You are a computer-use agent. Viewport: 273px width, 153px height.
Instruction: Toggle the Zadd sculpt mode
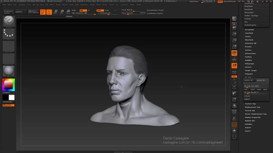(x=100, y=10)
